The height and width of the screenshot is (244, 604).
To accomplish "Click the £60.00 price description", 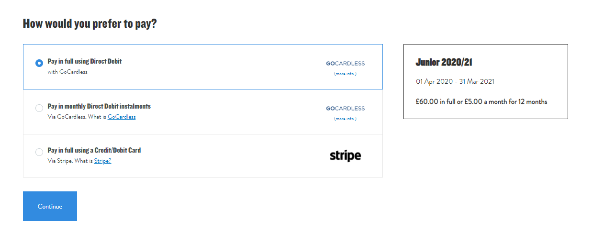I will 481,101.
